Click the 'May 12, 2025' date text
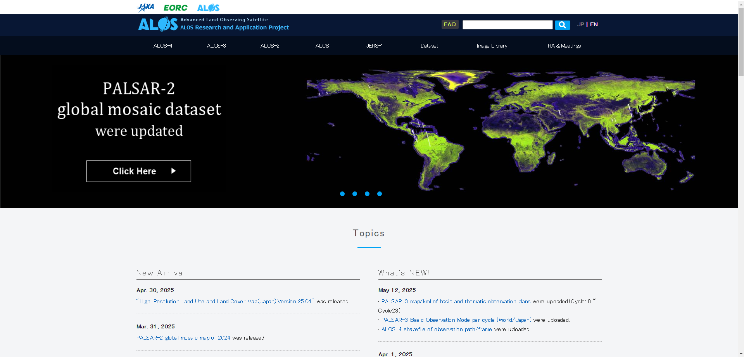 pyautogui.click(x=397, y=290)
